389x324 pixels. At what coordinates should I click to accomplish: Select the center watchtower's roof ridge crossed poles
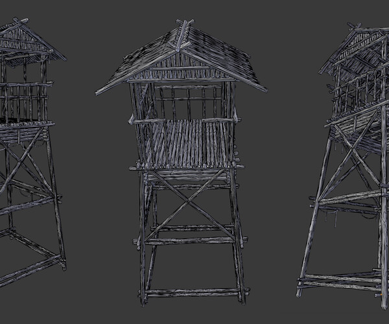(x=185, y=35)
